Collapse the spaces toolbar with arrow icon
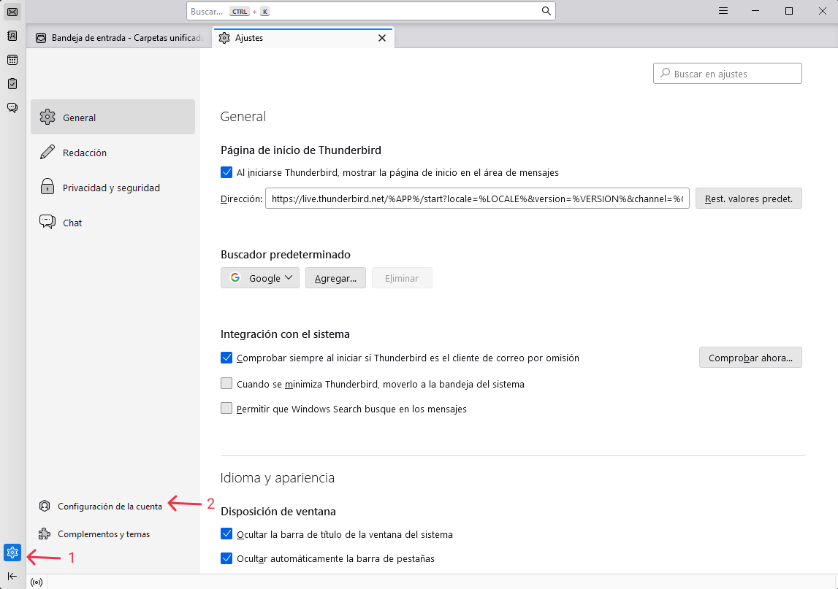Viewport: 838px width, 589px height. (x=12, y=576)
